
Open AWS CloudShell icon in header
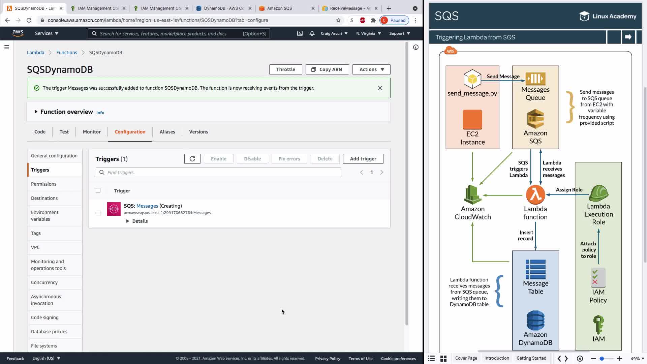point(300,33)
